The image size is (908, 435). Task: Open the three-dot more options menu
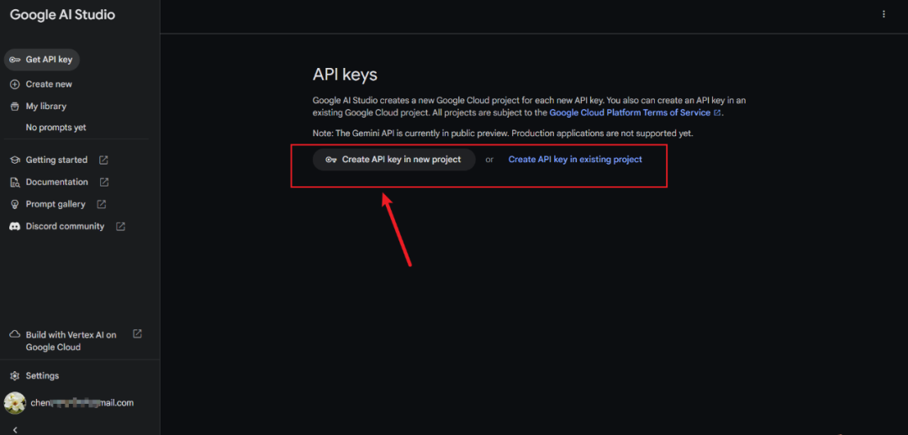[x=883, y=14]
